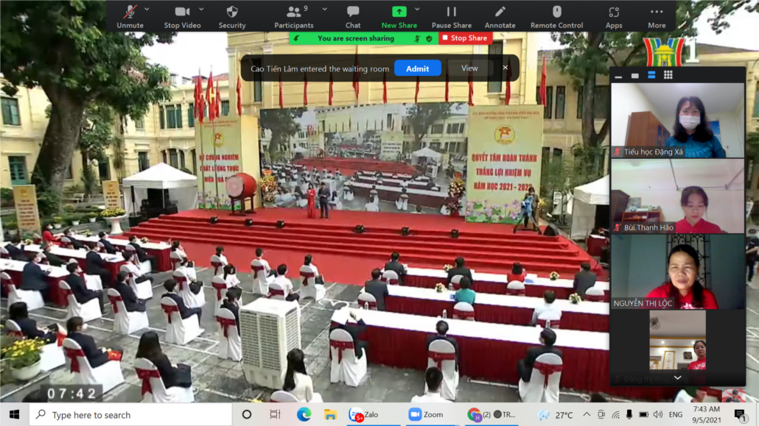Open the Chat panel

click(353, 16)
